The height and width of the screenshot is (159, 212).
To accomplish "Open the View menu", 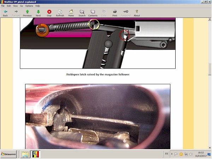I will 16,6.
